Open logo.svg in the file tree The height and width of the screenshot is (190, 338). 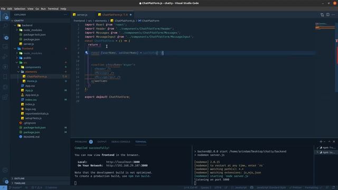click(x=31, y=109)
